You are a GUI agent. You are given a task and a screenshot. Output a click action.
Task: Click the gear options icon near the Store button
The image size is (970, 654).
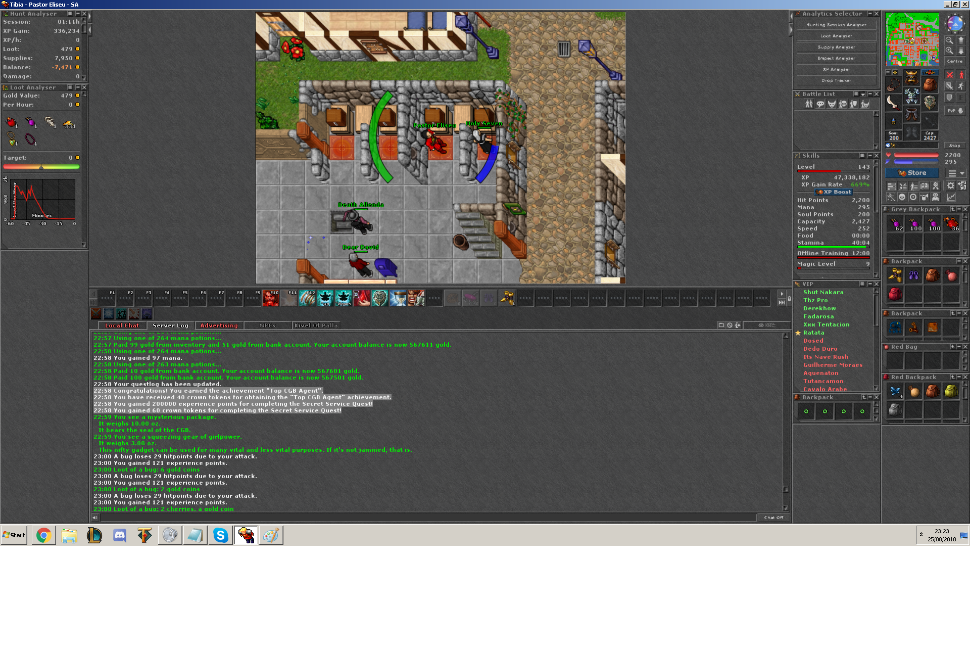pyautogui.click(x=951, y=186)
